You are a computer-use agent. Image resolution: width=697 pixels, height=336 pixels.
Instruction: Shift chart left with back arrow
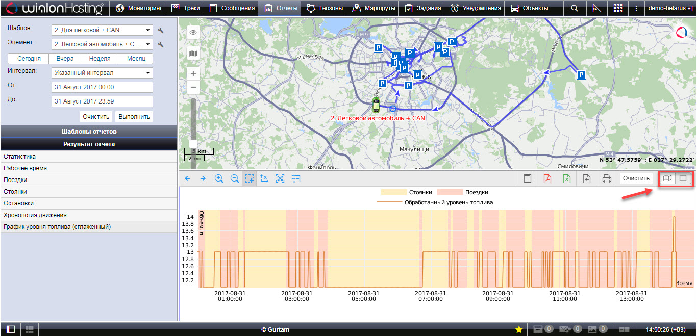187,178
